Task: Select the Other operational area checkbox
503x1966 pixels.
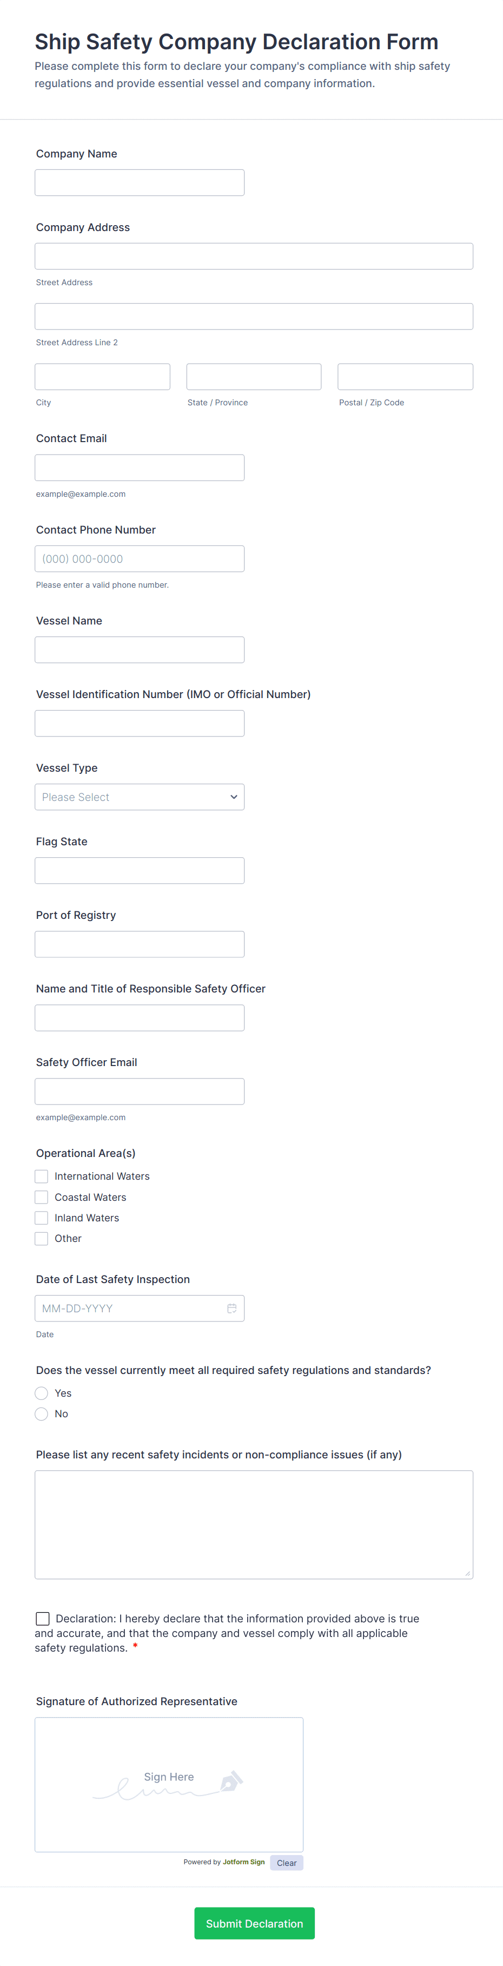Action: coord(42,1239)
